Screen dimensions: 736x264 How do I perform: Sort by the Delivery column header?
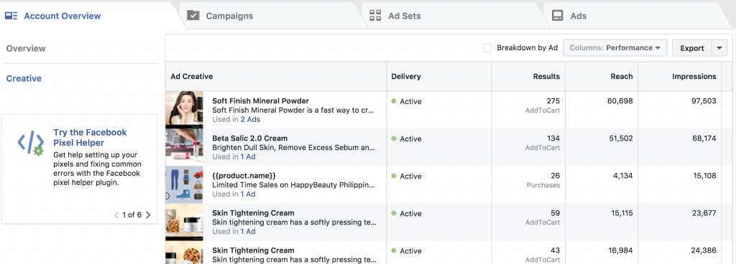pyautogui.click(x=406, y=76)
